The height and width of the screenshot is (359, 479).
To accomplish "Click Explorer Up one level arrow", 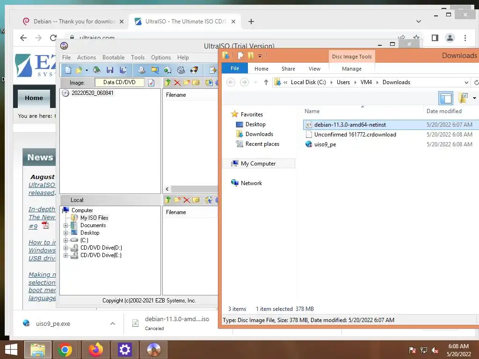I will tap(266, 82).
